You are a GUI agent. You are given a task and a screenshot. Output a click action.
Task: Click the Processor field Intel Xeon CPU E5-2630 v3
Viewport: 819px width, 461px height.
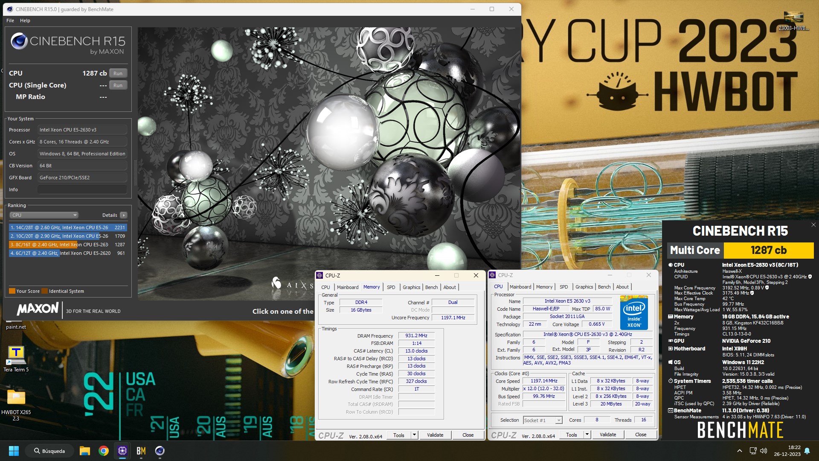tap(82, 130)
